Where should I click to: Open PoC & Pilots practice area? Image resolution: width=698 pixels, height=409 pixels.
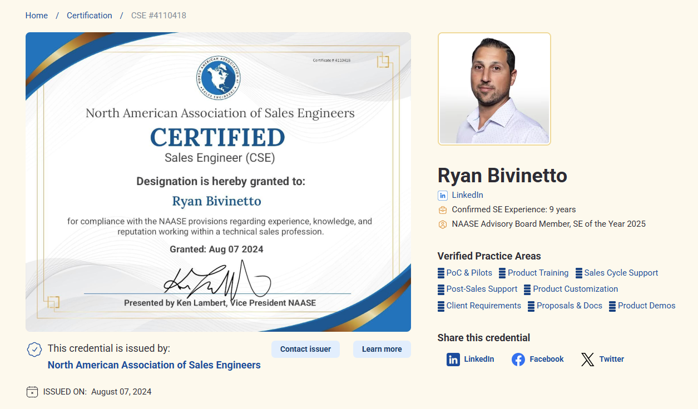click(469, 273)
